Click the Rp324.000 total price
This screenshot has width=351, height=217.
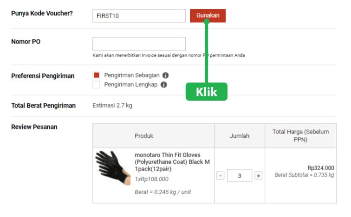coord(320,168)
